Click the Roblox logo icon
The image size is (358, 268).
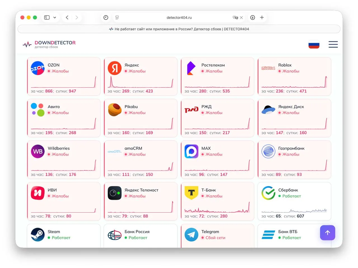pos(268,68)
